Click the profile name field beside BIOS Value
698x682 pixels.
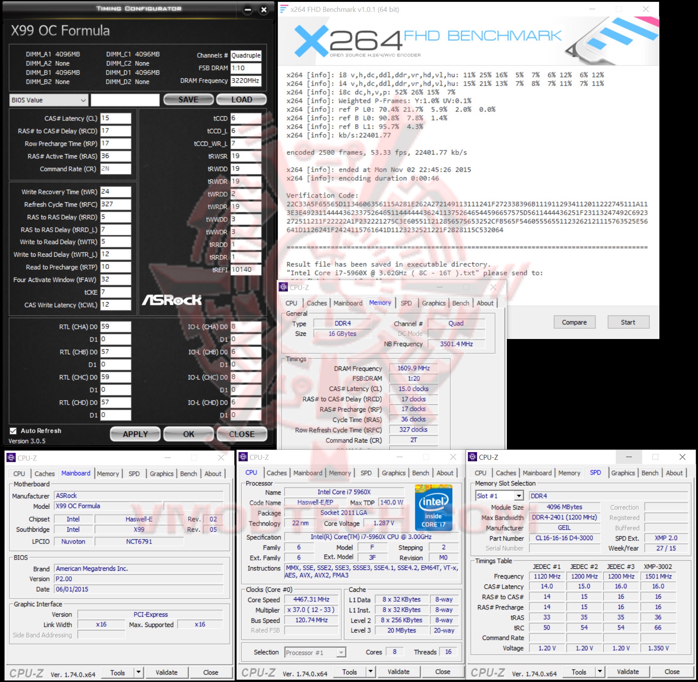pyautogui.click(x=125, y=100)
